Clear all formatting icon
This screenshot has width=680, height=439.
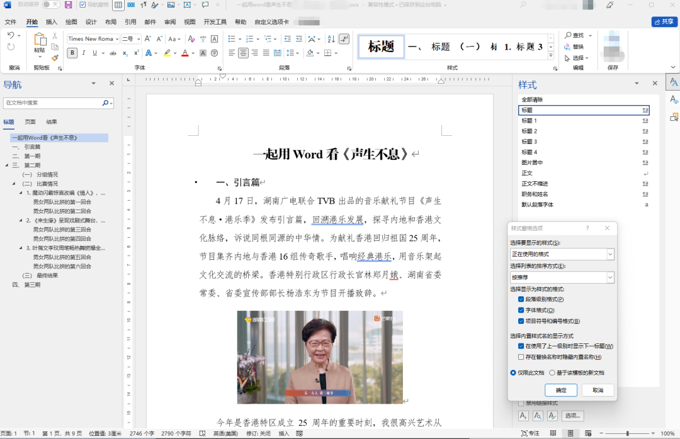[191, 39]
